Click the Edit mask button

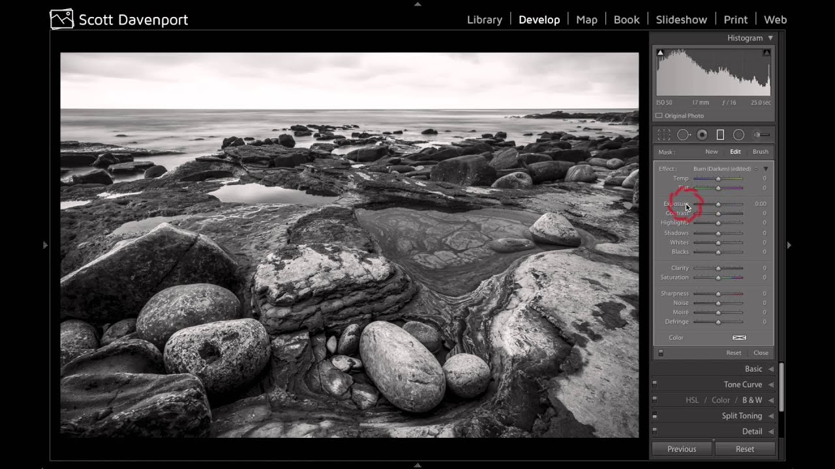tap(735, 152)
